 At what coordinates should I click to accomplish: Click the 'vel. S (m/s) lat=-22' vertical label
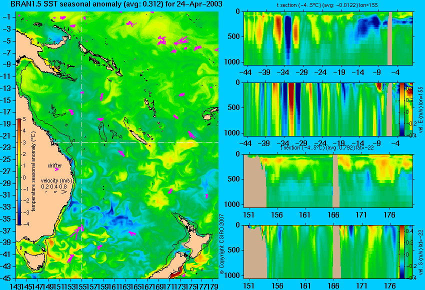coord(420,252)
